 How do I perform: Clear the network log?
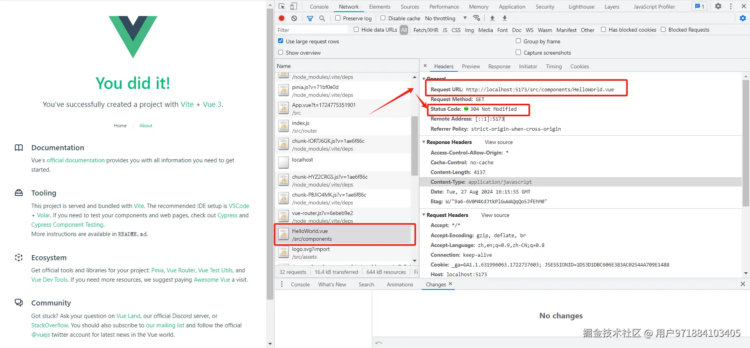point(294,18)
